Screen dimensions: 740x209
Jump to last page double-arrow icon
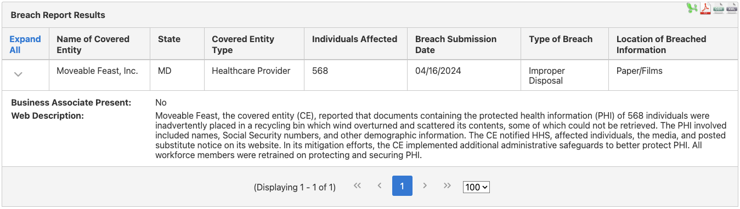[447, 186]
